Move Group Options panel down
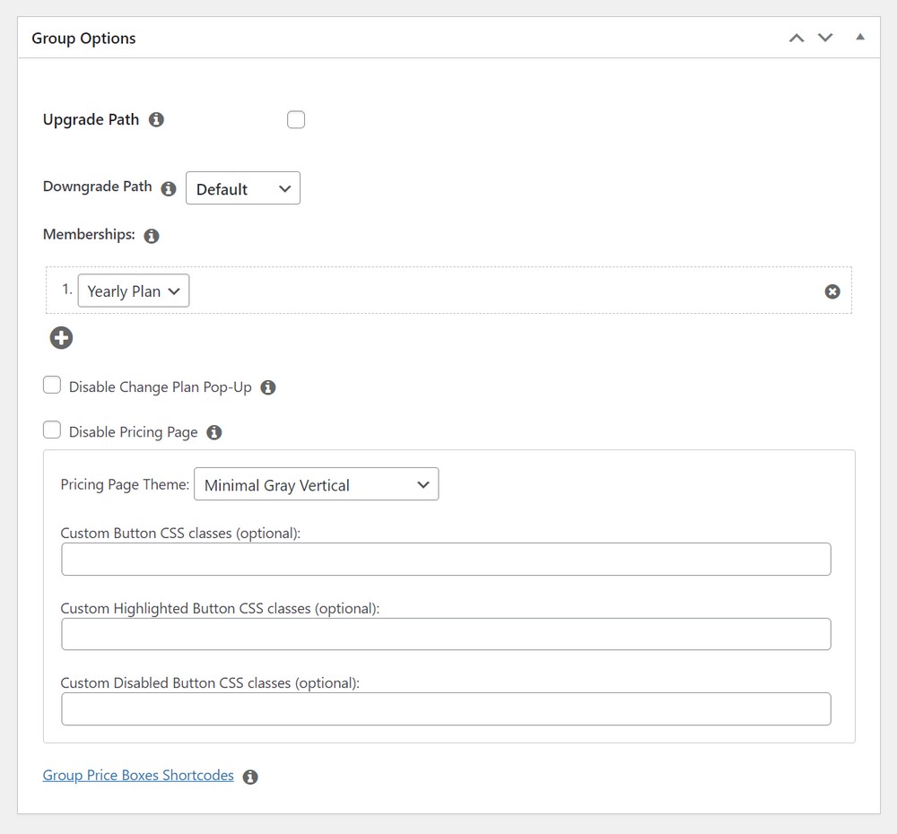This screenshot has width=897, height=834. click(x=825, y=38)
